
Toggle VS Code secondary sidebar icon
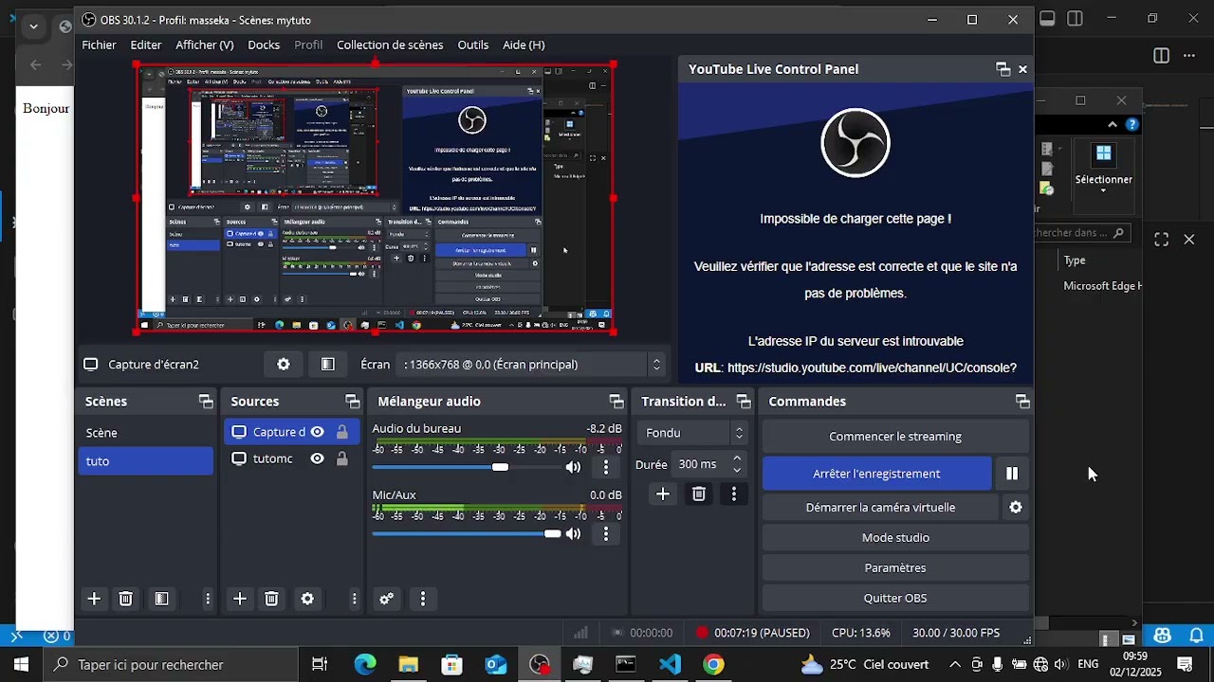(x=1075, y=18)
